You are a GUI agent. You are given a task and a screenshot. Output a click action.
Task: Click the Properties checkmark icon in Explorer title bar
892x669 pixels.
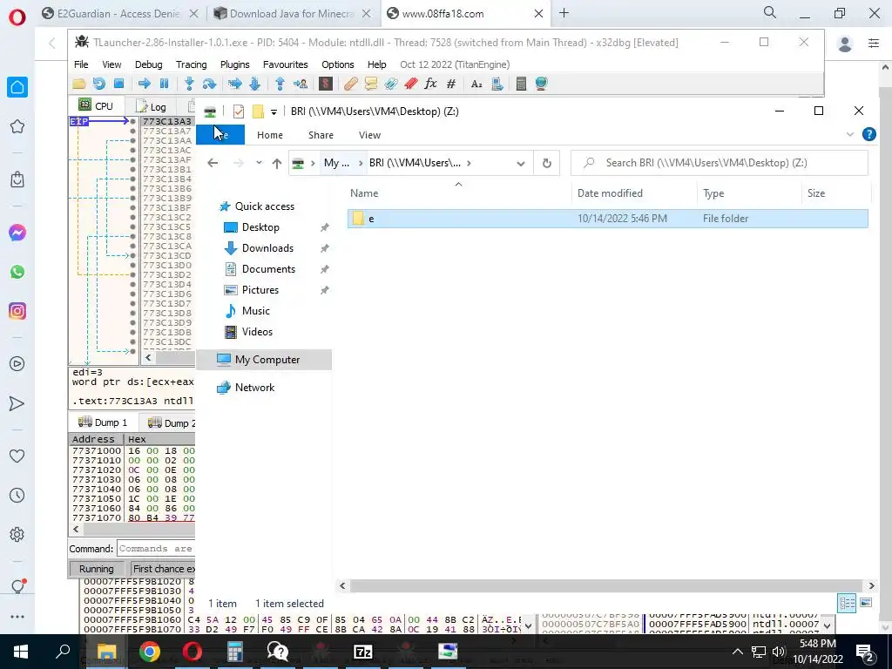pyautogui.click(x=239, y=111)
